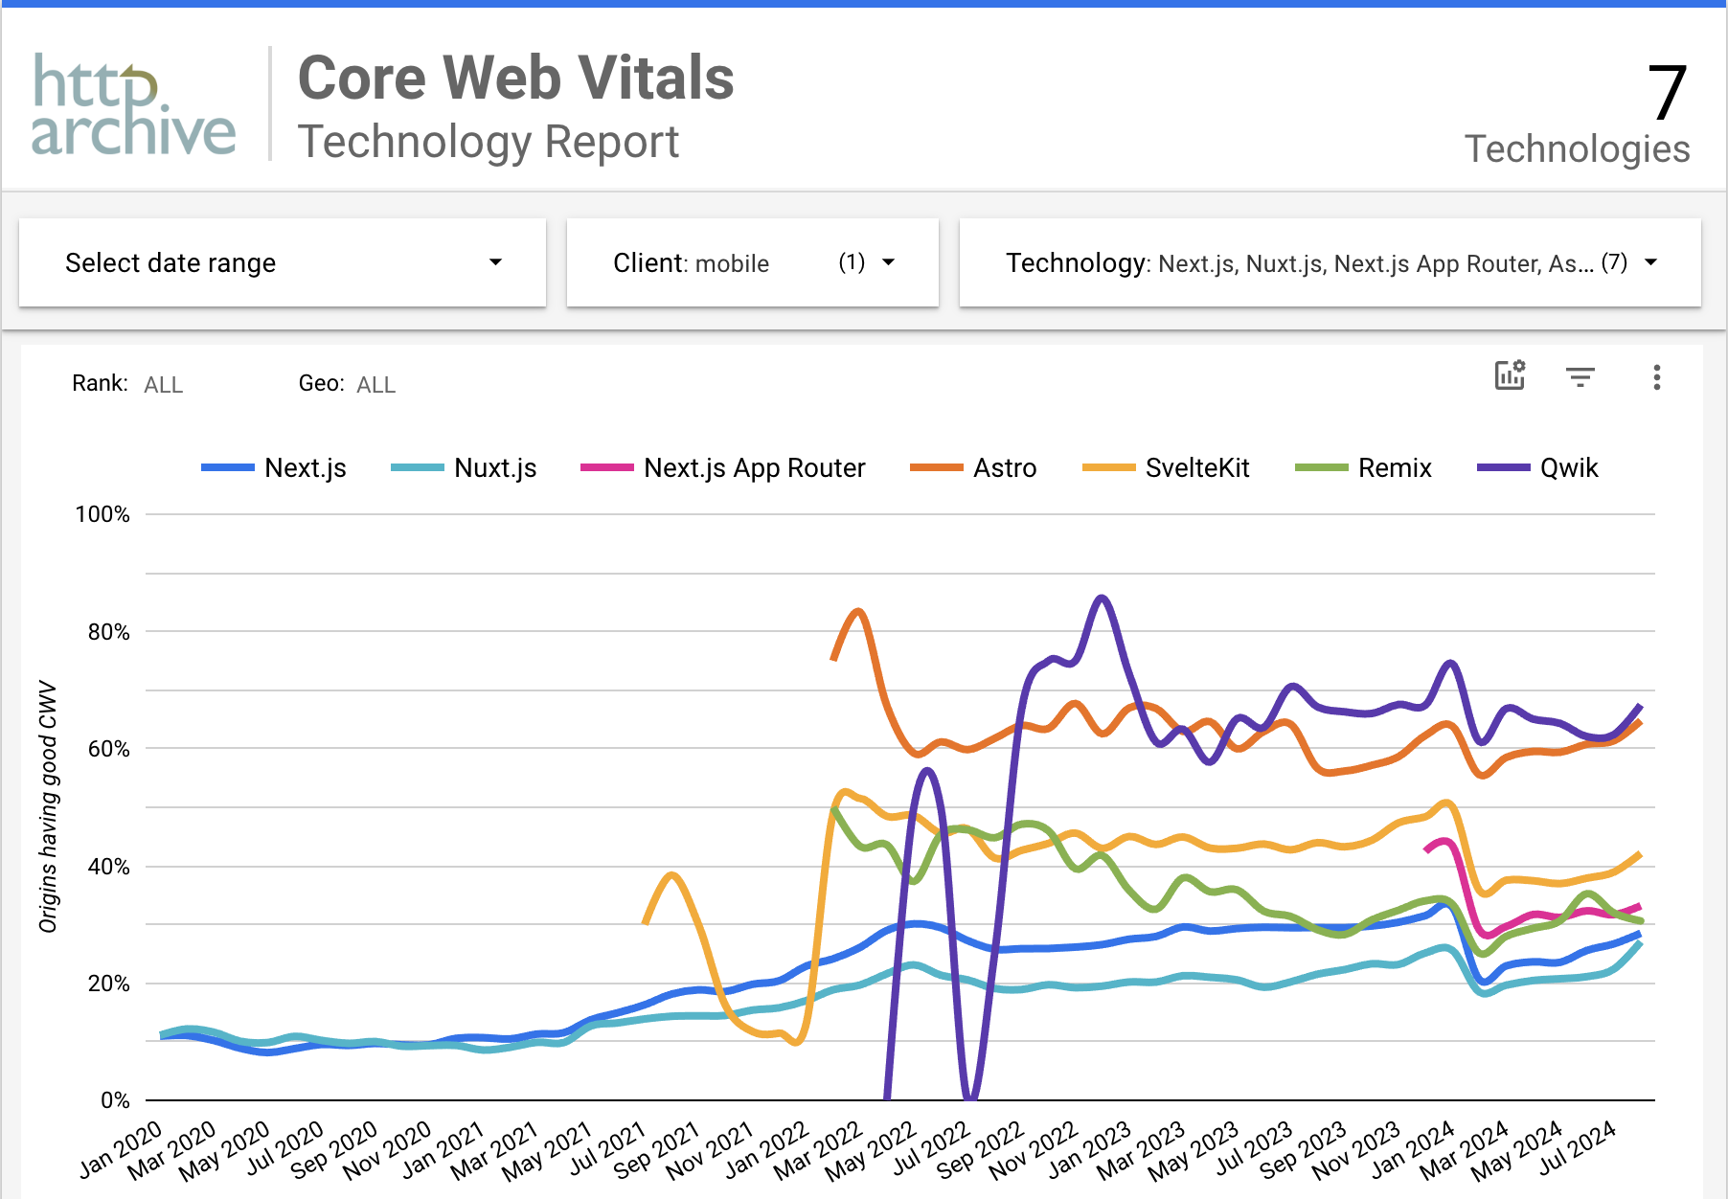Click the 40% y-axis label
Image resolution: width=1728 pixels, height=1199 pixels.
click(x=108, y=867)
